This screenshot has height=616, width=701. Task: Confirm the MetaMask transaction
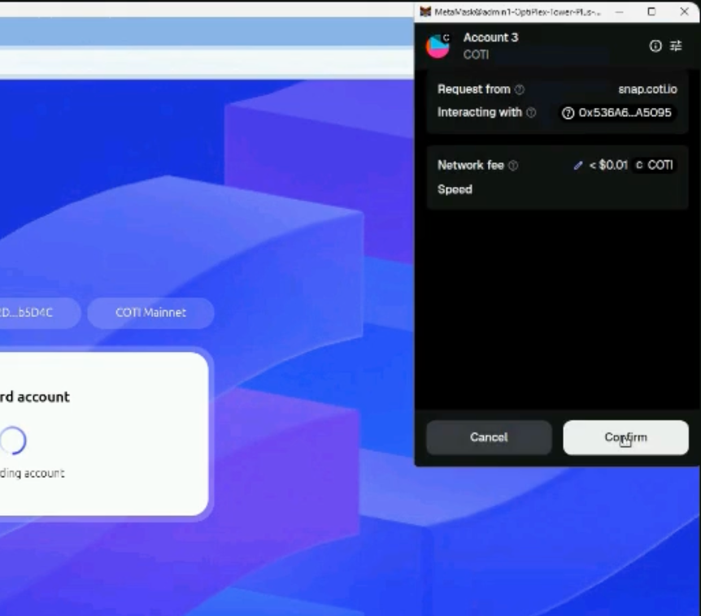coord(625,437)
